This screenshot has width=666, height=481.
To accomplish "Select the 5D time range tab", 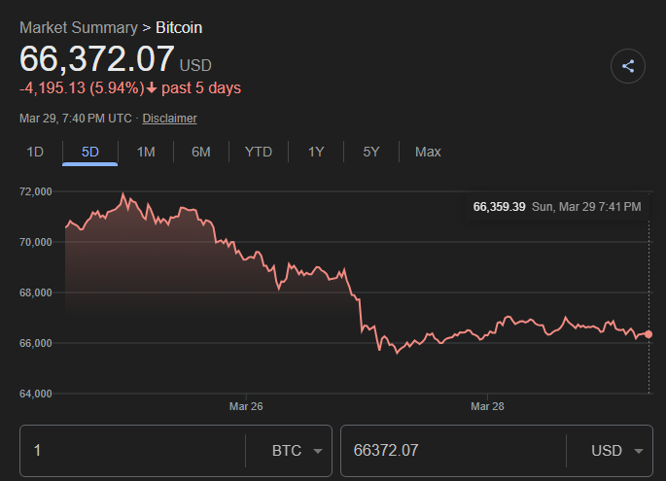I will tap(90, 152).
